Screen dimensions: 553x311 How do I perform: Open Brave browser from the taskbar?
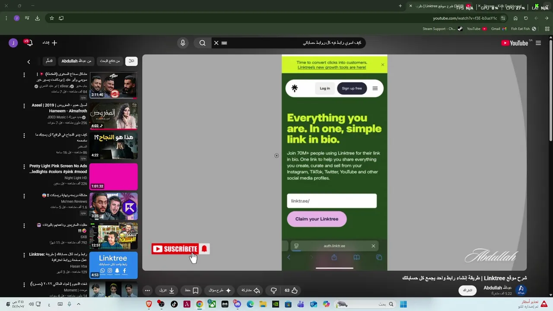[x=149, y=304]
